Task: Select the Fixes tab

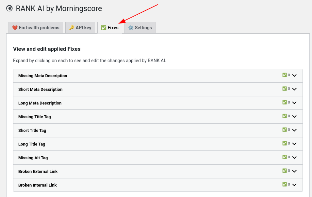Action: (x=110, y=28)
